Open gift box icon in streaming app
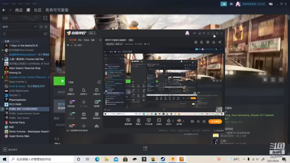 196,42
